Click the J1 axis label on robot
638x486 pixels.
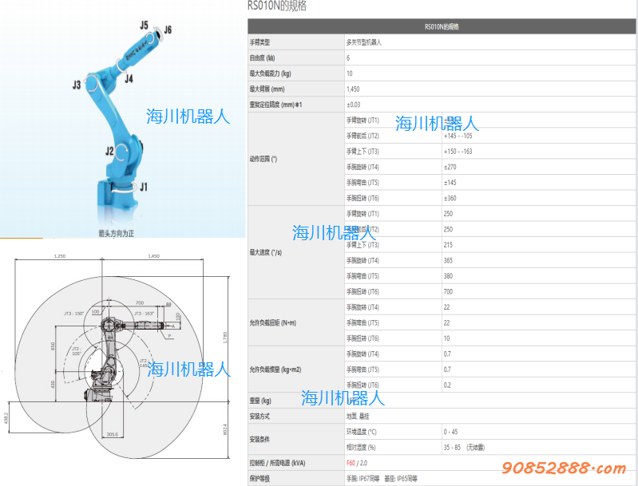(x=144, y=187)
